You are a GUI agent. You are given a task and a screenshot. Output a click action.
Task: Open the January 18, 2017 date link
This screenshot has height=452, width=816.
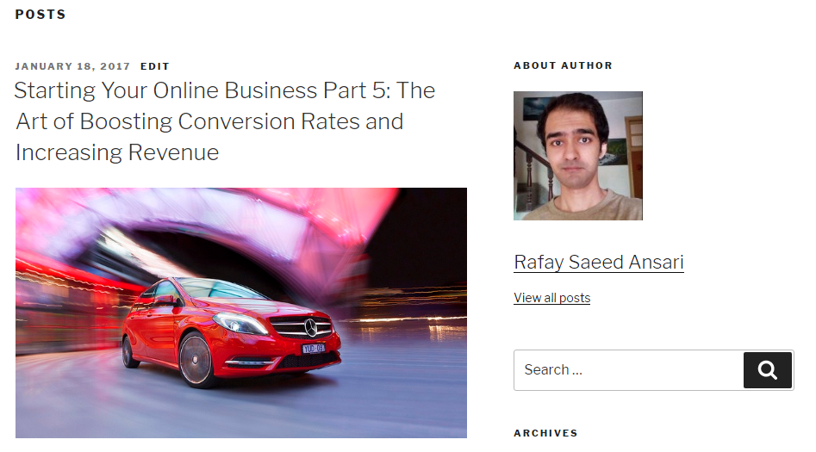(x=72, y=66)
